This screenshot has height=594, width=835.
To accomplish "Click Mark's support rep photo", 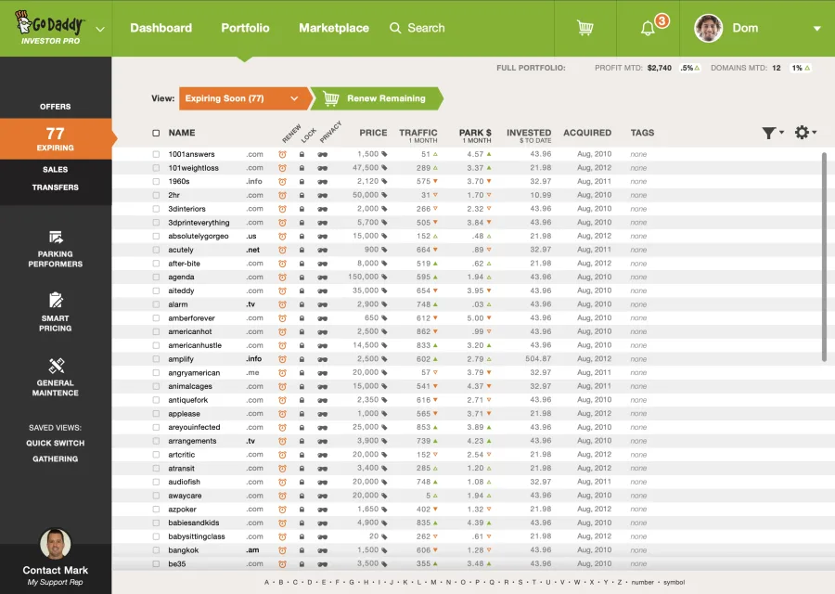I will pos(56,543).
